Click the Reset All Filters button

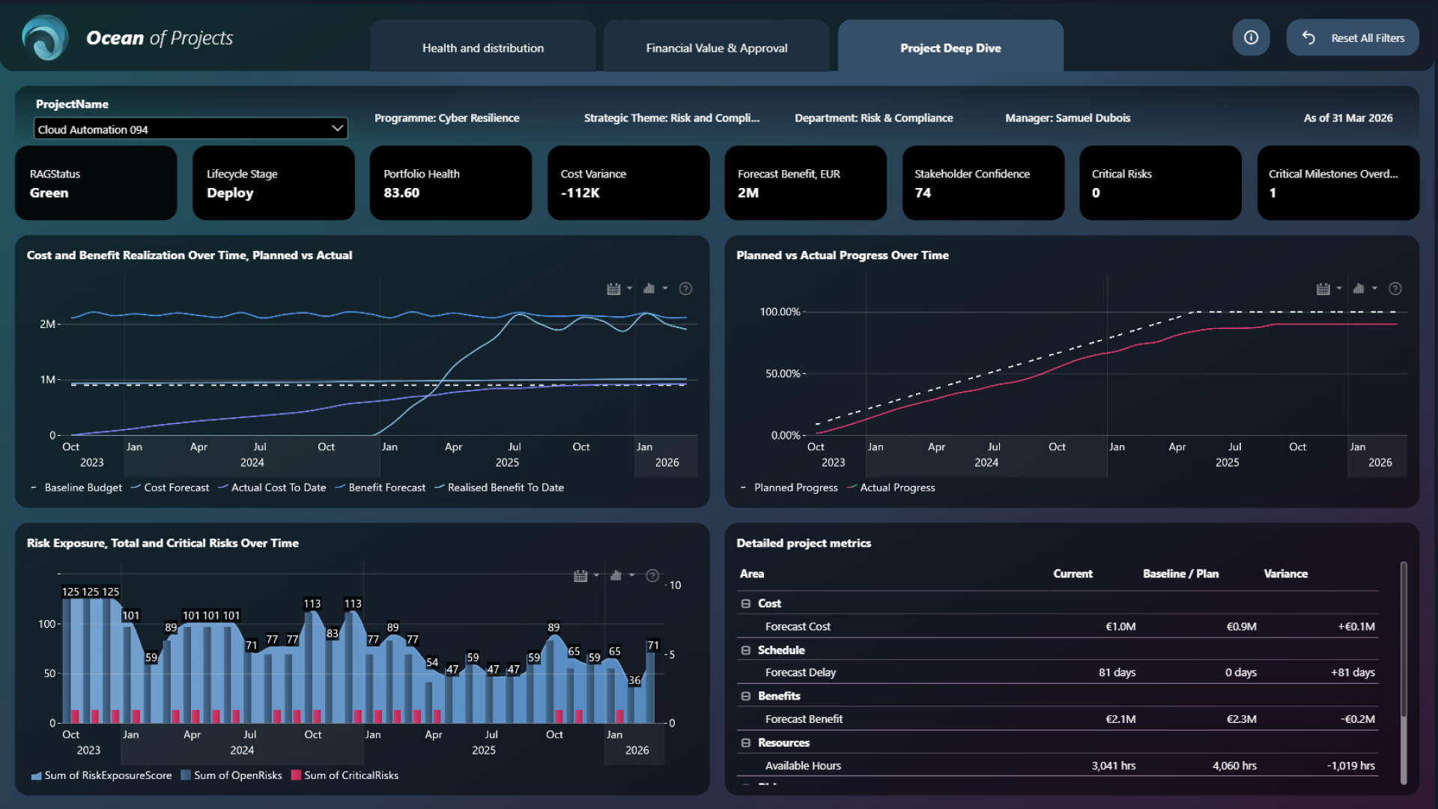(x=1353, y=37)
